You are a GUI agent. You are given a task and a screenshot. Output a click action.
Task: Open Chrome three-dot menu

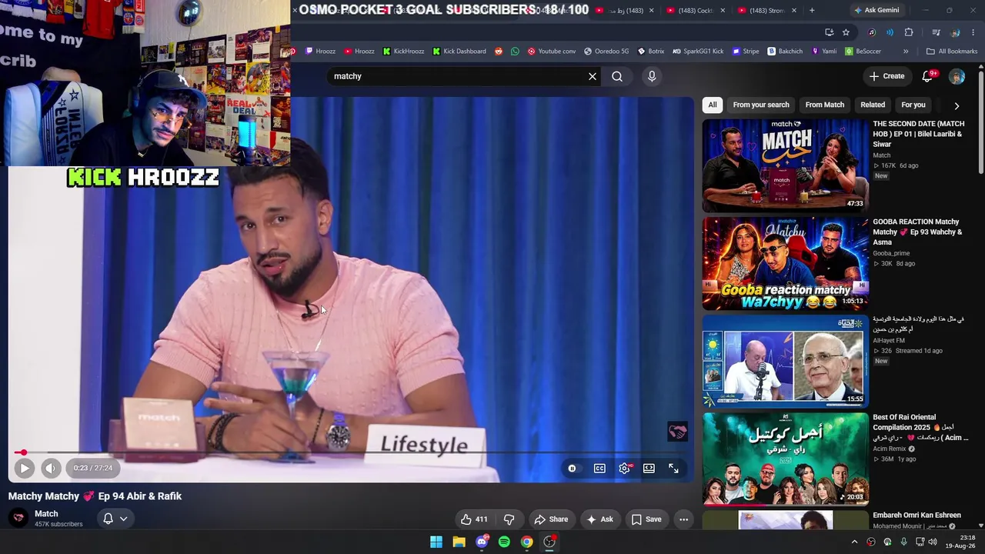974,32
